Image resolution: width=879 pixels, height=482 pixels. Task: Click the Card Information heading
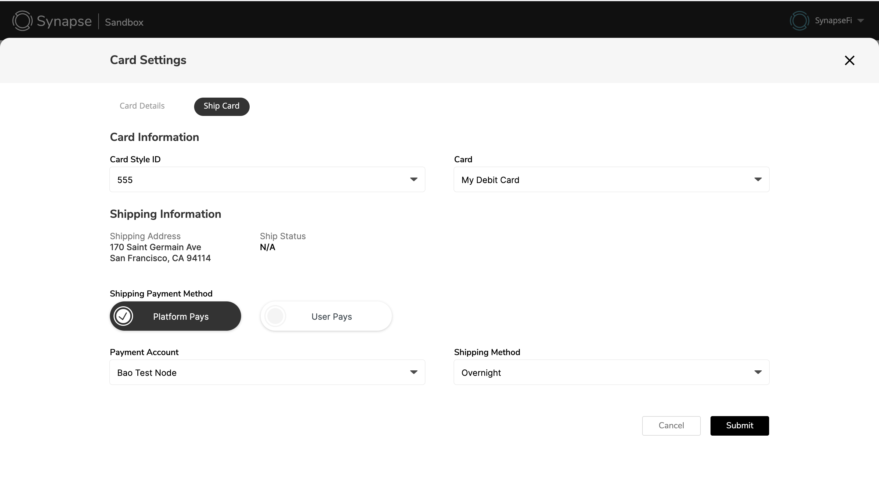[x=154, y=137]
